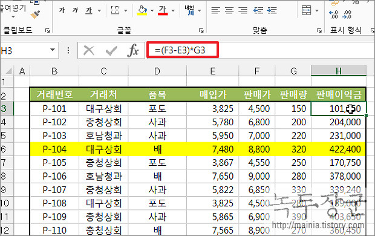Align text left
The width and height of the screenshot is (375, 236).
click(x=216, y=10)
